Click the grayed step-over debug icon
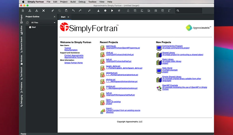 pos(142,11)
